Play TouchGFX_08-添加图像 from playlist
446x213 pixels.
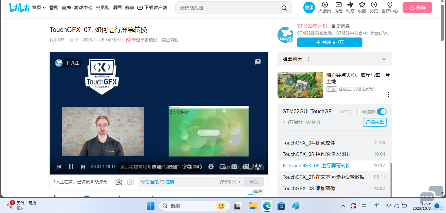(x=309, y=188)
